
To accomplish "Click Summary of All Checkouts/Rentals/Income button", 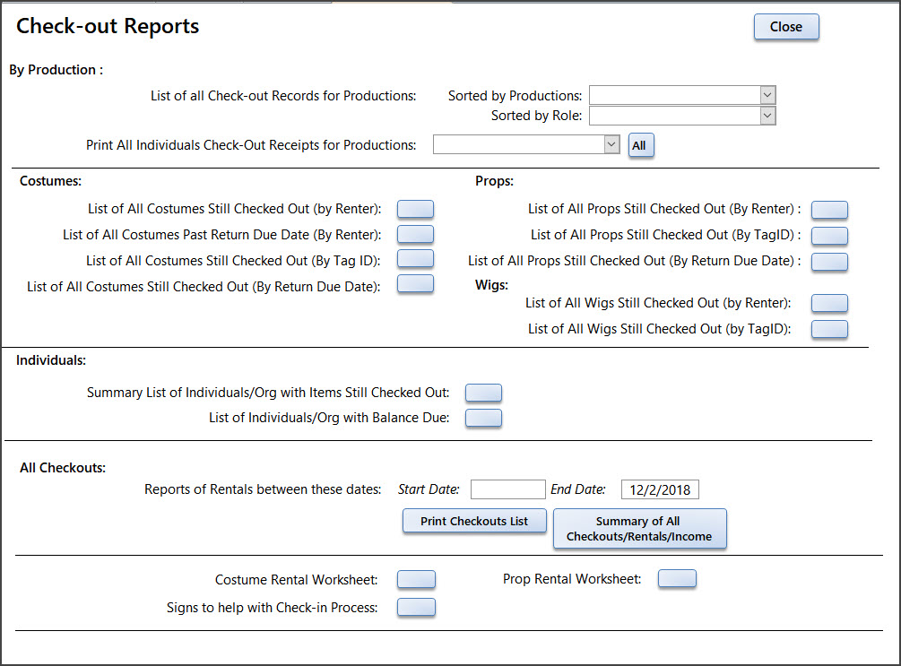I will 639,529.
